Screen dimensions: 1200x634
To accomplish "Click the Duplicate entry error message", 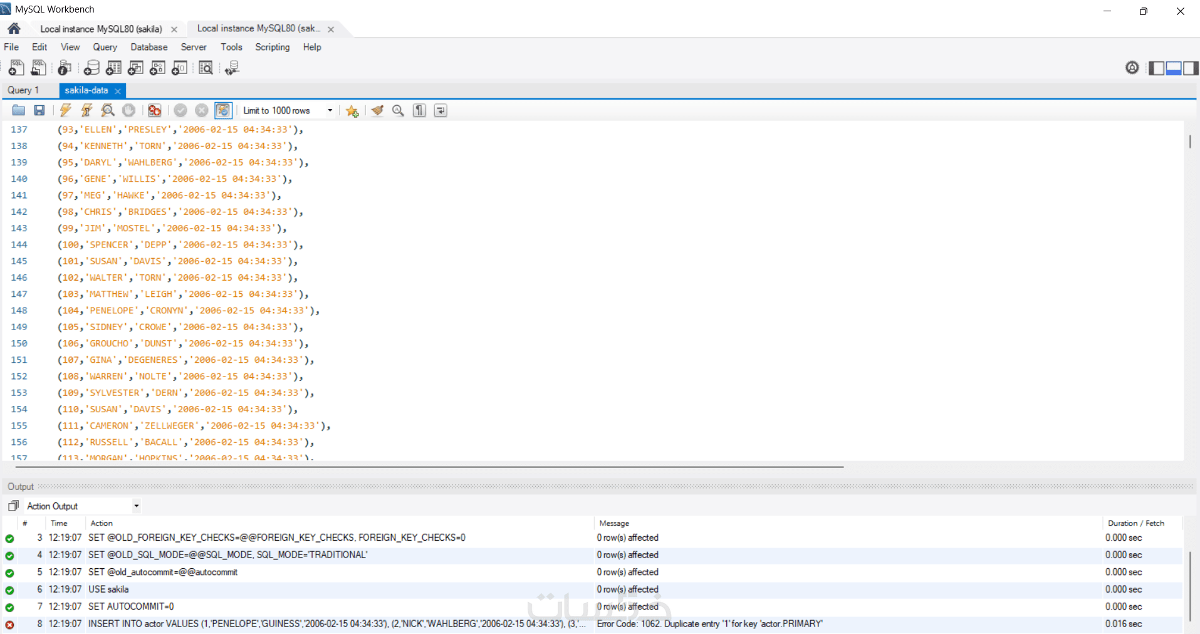I will click(710, 624).
